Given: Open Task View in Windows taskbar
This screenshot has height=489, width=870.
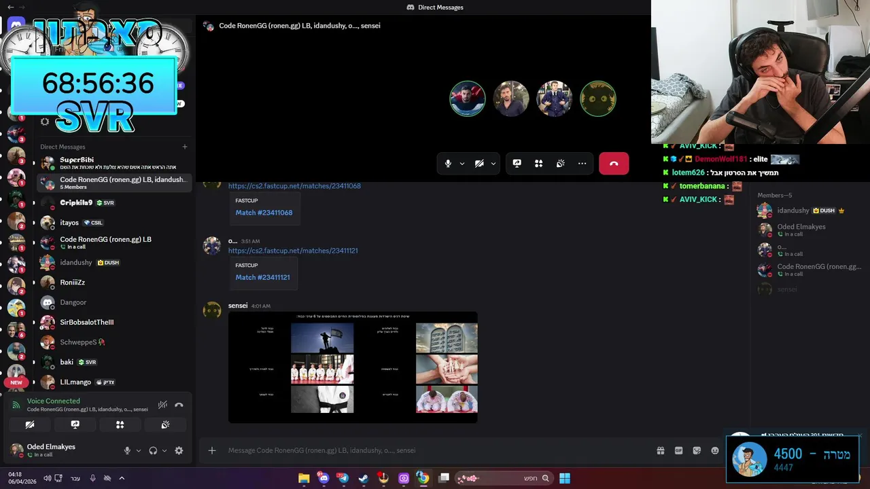Looking at the screenshot, I should point(444,478).
